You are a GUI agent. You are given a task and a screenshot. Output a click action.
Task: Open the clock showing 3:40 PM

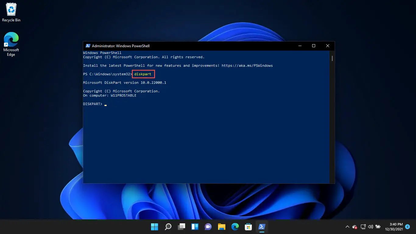[394, 227]
